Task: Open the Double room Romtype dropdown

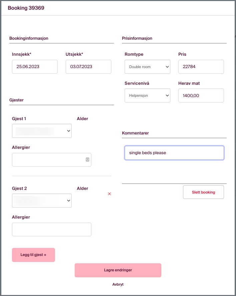Action: 147,67
